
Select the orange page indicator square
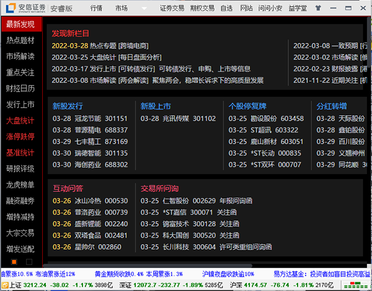click(14, 262)
